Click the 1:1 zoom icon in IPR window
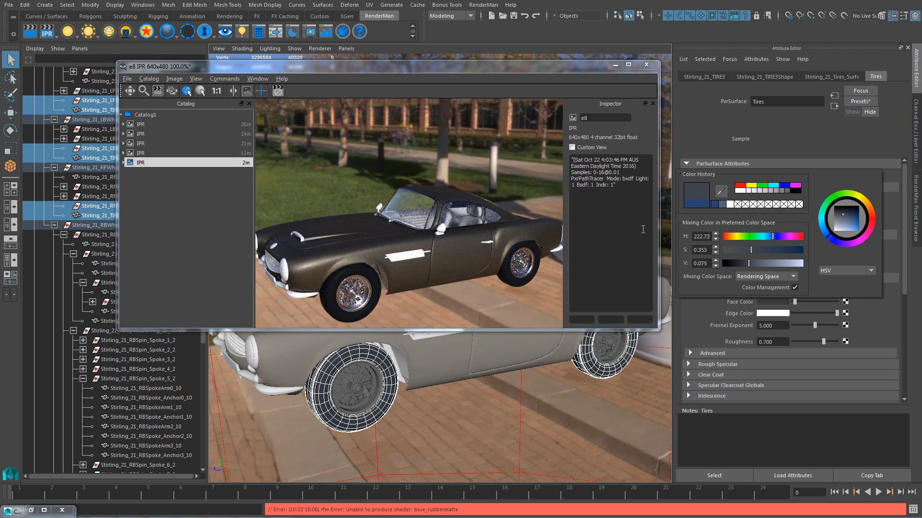 click(x=217, y=91)
